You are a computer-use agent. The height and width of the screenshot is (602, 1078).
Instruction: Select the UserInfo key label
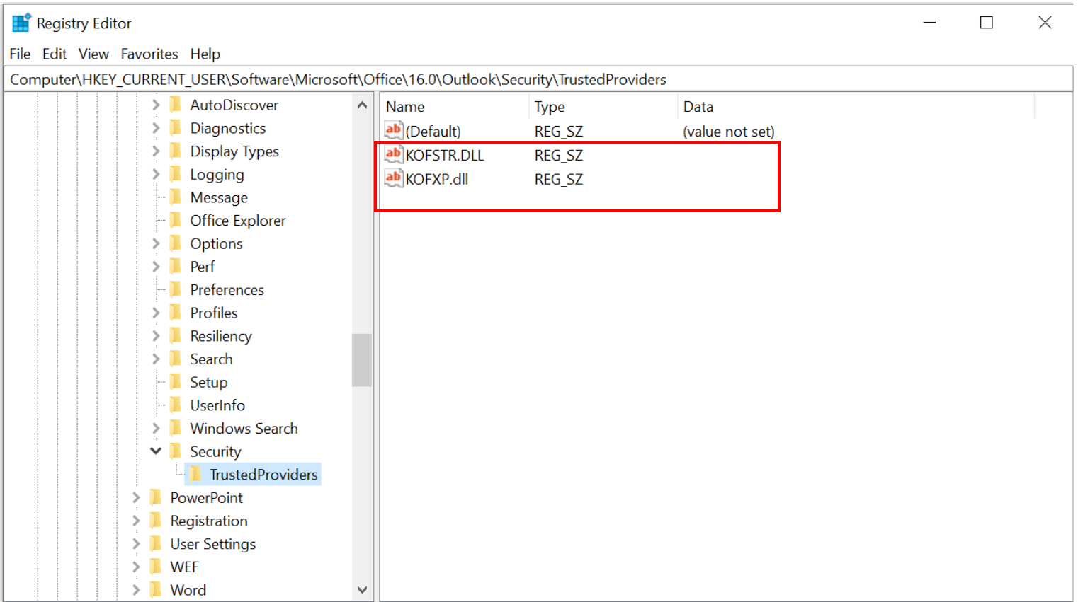click(217, 405)
